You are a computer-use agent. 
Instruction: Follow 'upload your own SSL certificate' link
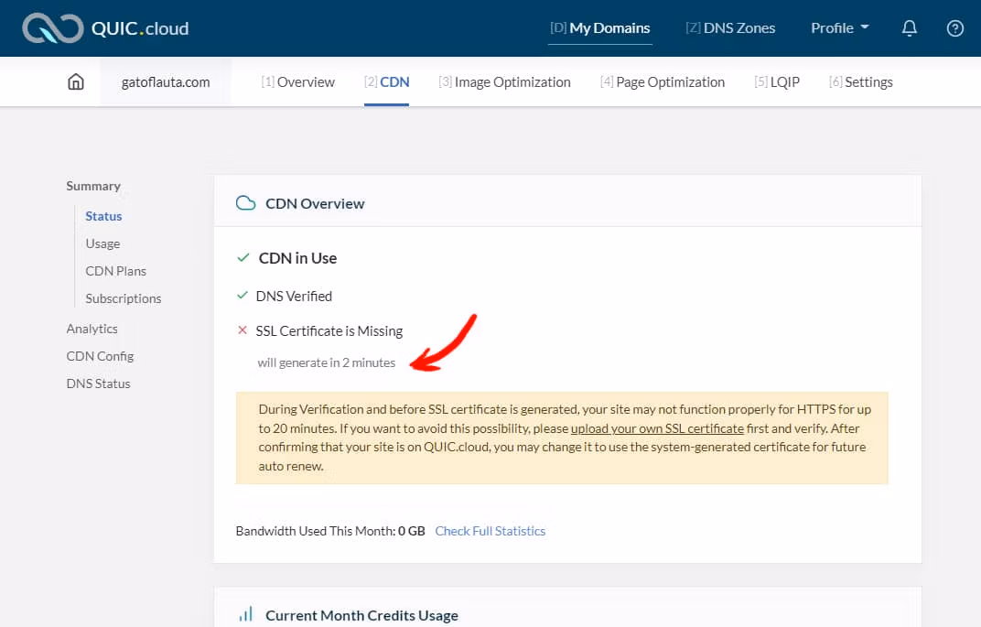(x=657, y=428)
